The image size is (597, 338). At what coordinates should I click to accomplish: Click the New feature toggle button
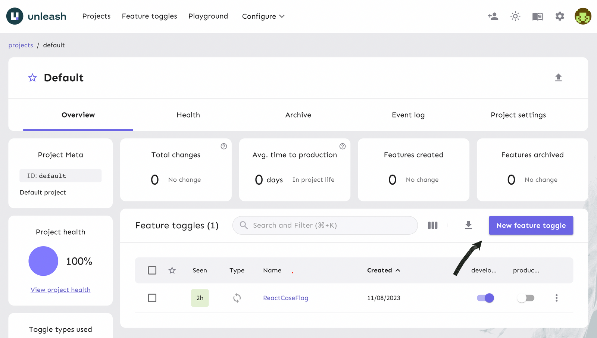pos(531,225)
